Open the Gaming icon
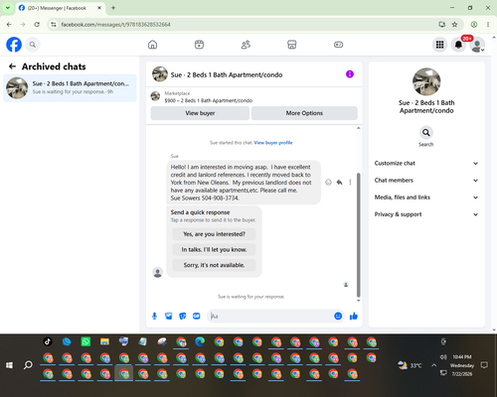The width and height of the screenshot is (497, 397). (338, 45)
